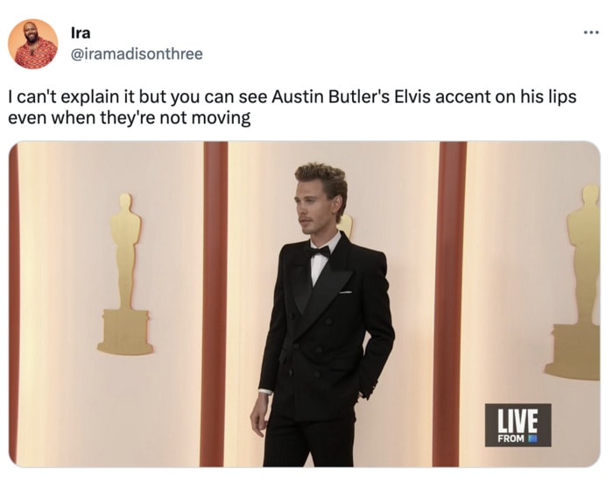Click the small blue logo beside FROM
This screenshot has width=613, height=477.
coord(532,438)
